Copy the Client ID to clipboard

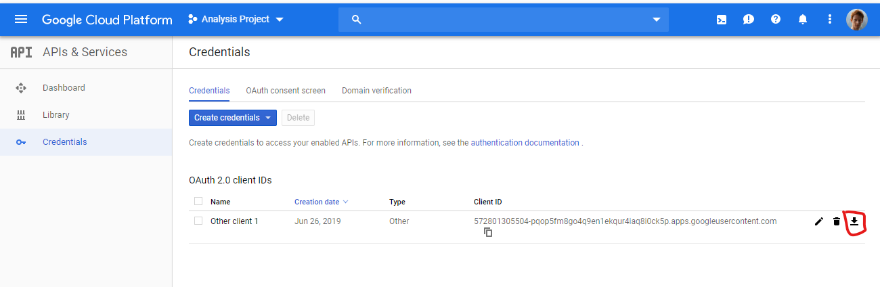(x=488, y=232)
